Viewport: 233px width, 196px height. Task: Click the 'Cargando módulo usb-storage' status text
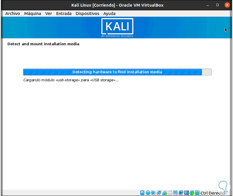pos(71,80)
